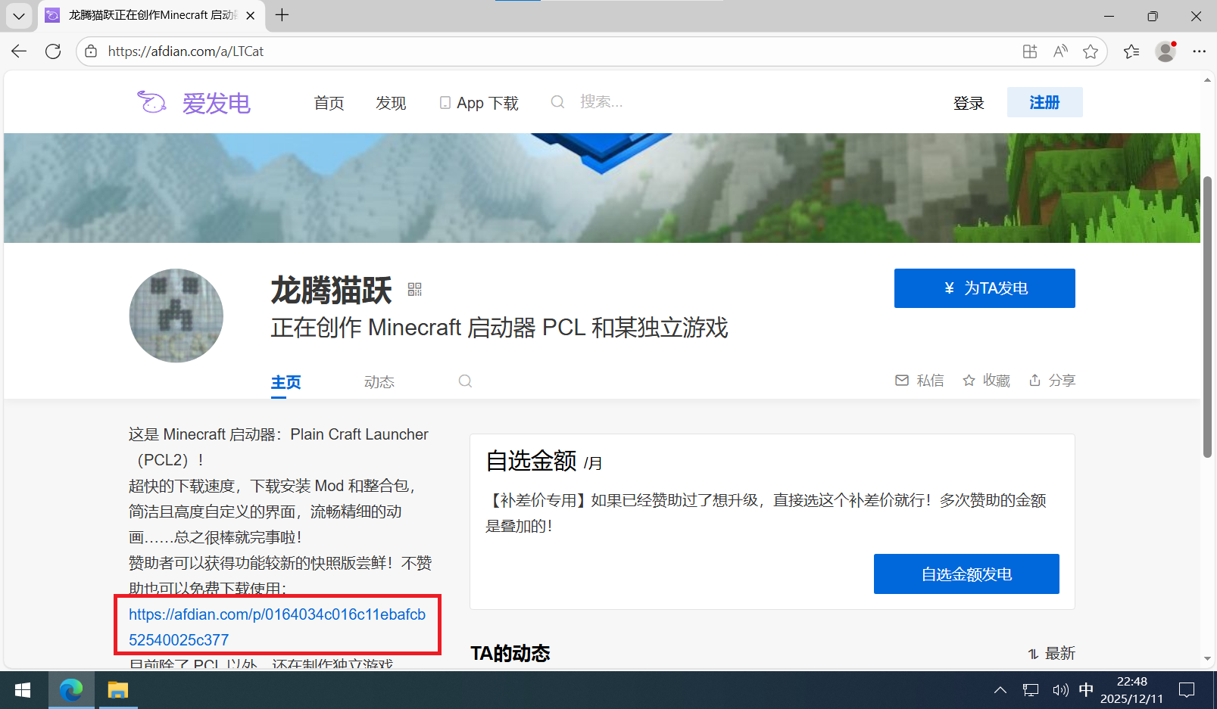Go to 发现 in top navigation

click(391, 103)
